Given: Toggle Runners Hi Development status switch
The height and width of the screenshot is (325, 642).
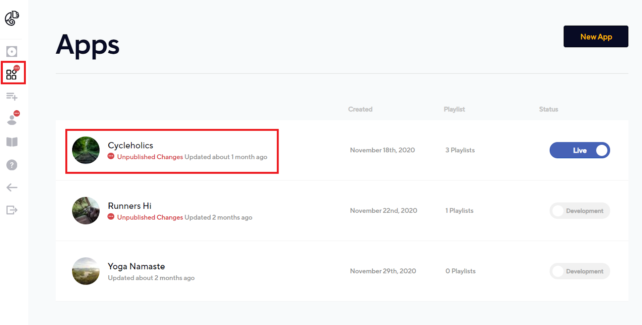Looking at the screenshot, I should point(579,211).
